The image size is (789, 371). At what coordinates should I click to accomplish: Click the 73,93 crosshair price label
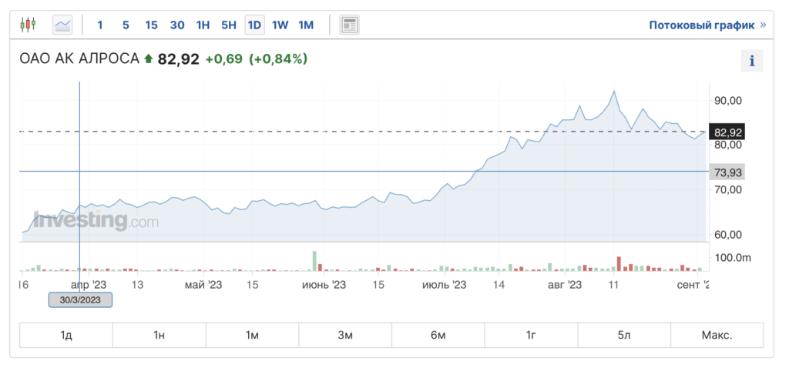[727, 172]
